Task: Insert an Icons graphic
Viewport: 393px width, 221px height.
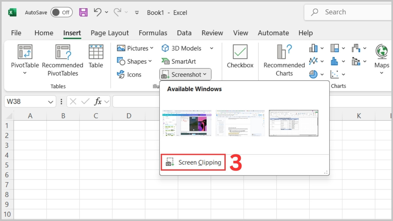Action: point(130,74)
